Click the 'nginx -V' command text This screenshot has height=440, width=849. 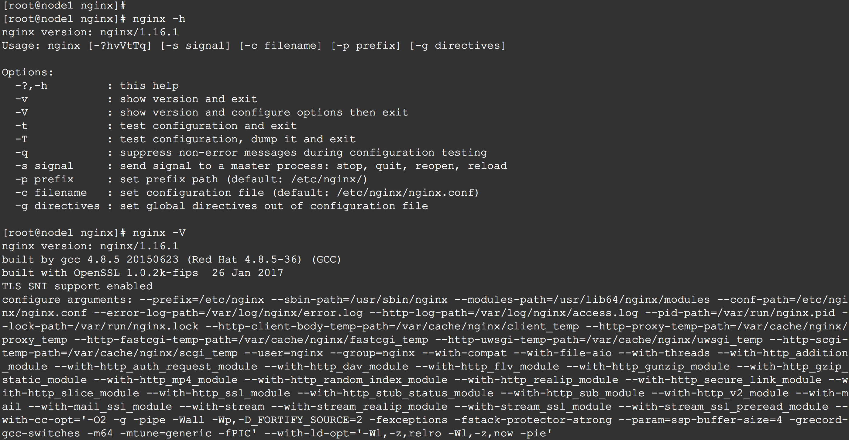(159, 233)
